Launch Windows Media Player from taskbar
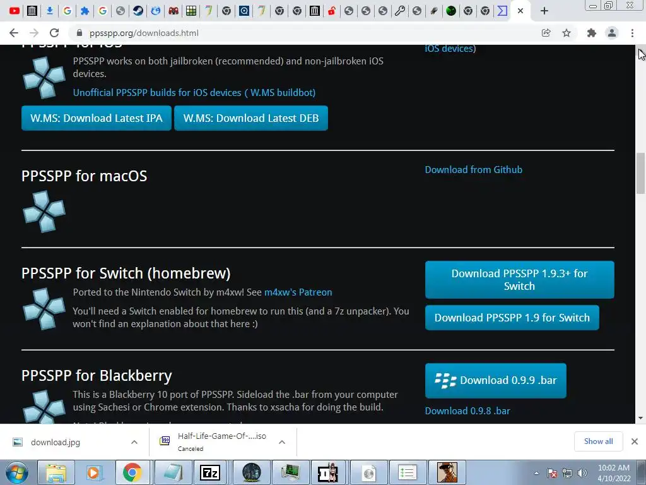The width and height of the screenshot is (646, 485). (93, 472)
